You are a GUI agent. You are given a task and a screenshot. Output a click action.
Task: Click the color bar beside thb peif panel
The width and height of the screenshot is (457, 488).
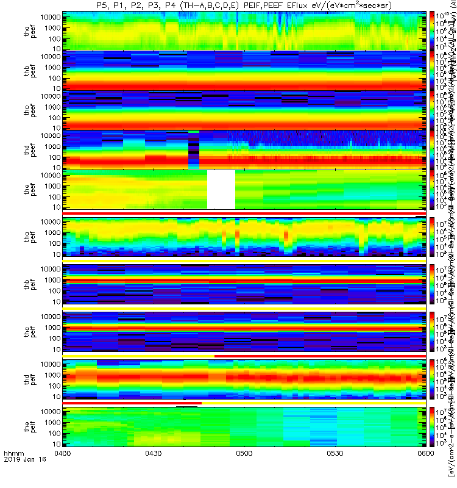click(x=432, y=284)
